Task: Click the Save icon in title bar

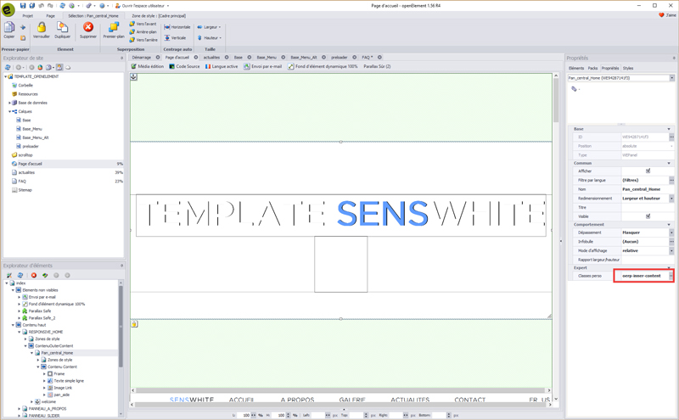Action: (x=23, y=6)
